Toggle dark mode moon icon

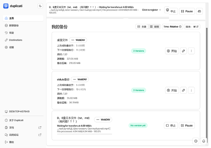click(40, 6)
